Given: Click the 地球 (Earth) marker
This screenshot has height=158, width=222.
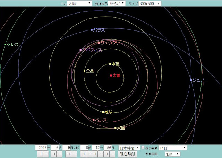Looking at the screenshot, I should point(103,112).
